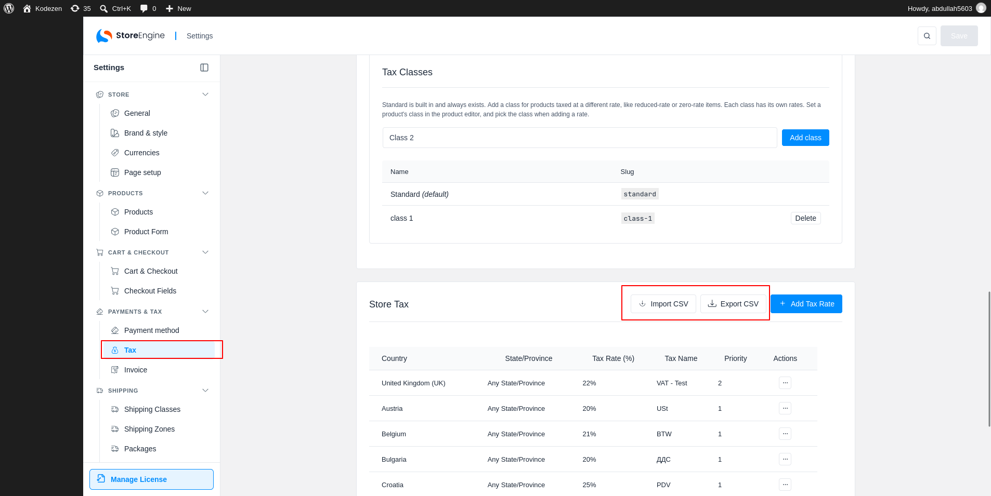Open Checkout Fields settings
This screenshot has width=991, height=496.
click(159, 291)
